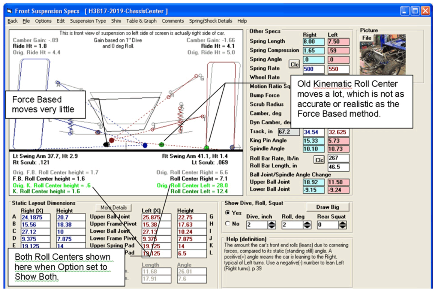The width and height of the screenshot is (435, 290).
Task: Click row G Height field showing 22.75
Action: pyautogui.click(x=192, y=217)
